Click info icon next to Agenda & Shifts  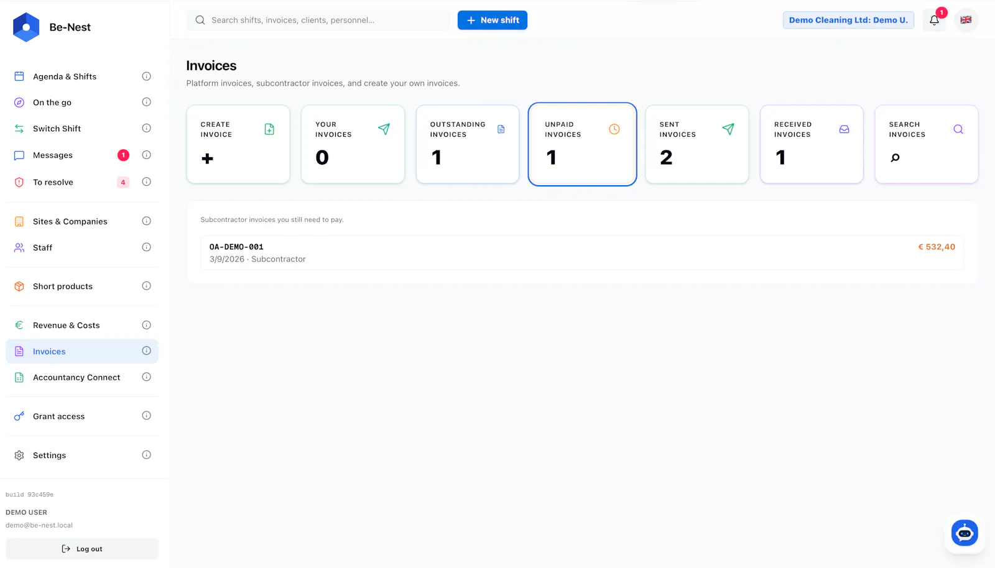point(146,76)
